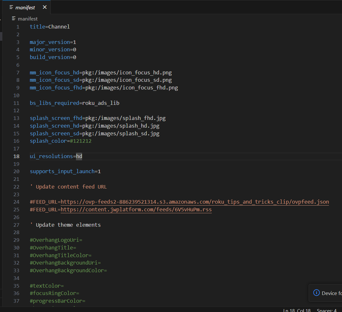Click line number 1 beside title=Channel
342x312 pixels.
[x=18, y=27]
